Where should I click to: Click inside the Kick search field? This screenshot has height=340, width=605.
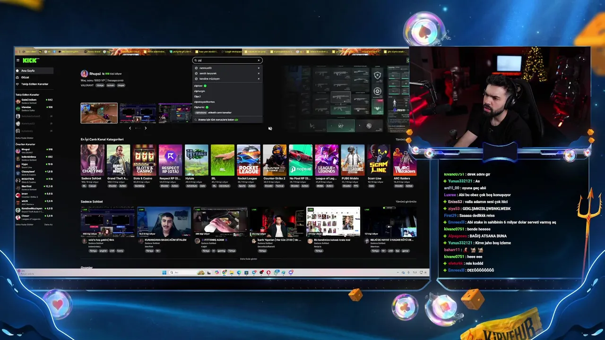[x=227, y=60]
